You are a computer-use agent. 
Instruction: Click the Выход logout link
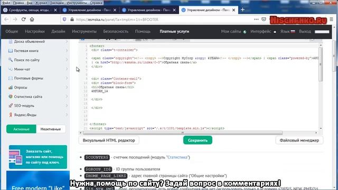305,32
